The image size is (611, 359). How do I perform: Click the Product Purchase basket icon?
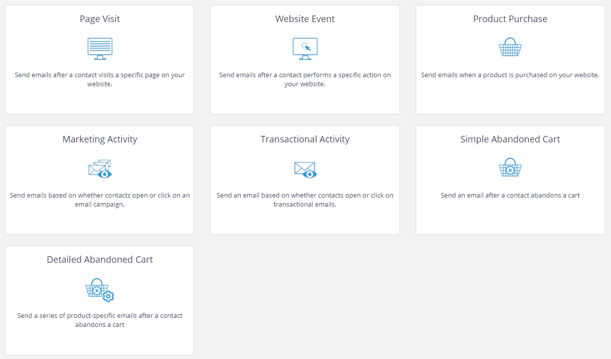[510, 47]
